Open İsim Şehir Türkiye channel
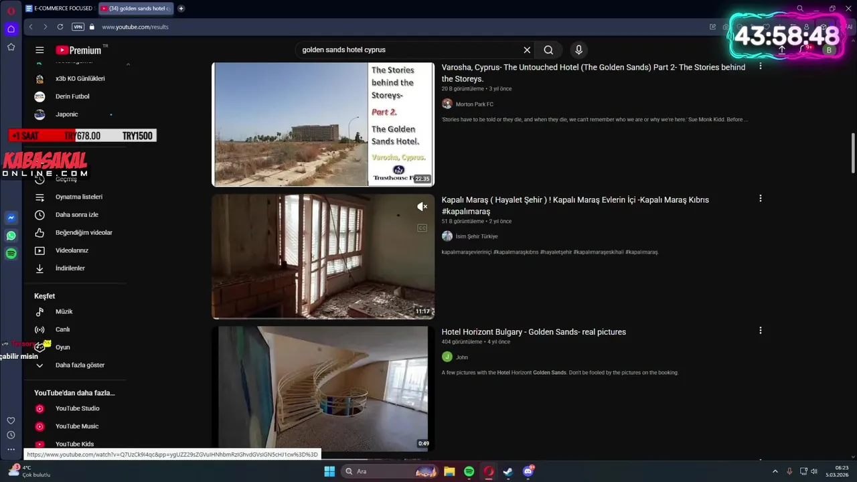Screen dimensions: 857x482 click(477, 236)
